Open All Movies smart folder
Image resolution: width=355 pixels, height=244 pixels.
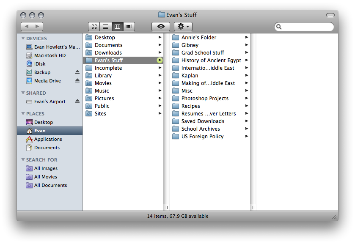coord(29,177)
